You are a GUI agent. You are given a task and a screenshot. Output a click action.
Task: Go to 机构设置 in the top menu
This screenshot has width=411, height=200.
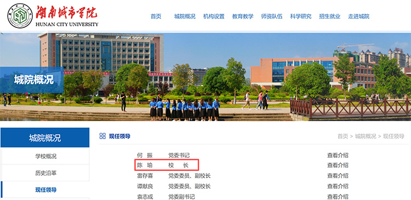tap(214, 16)
